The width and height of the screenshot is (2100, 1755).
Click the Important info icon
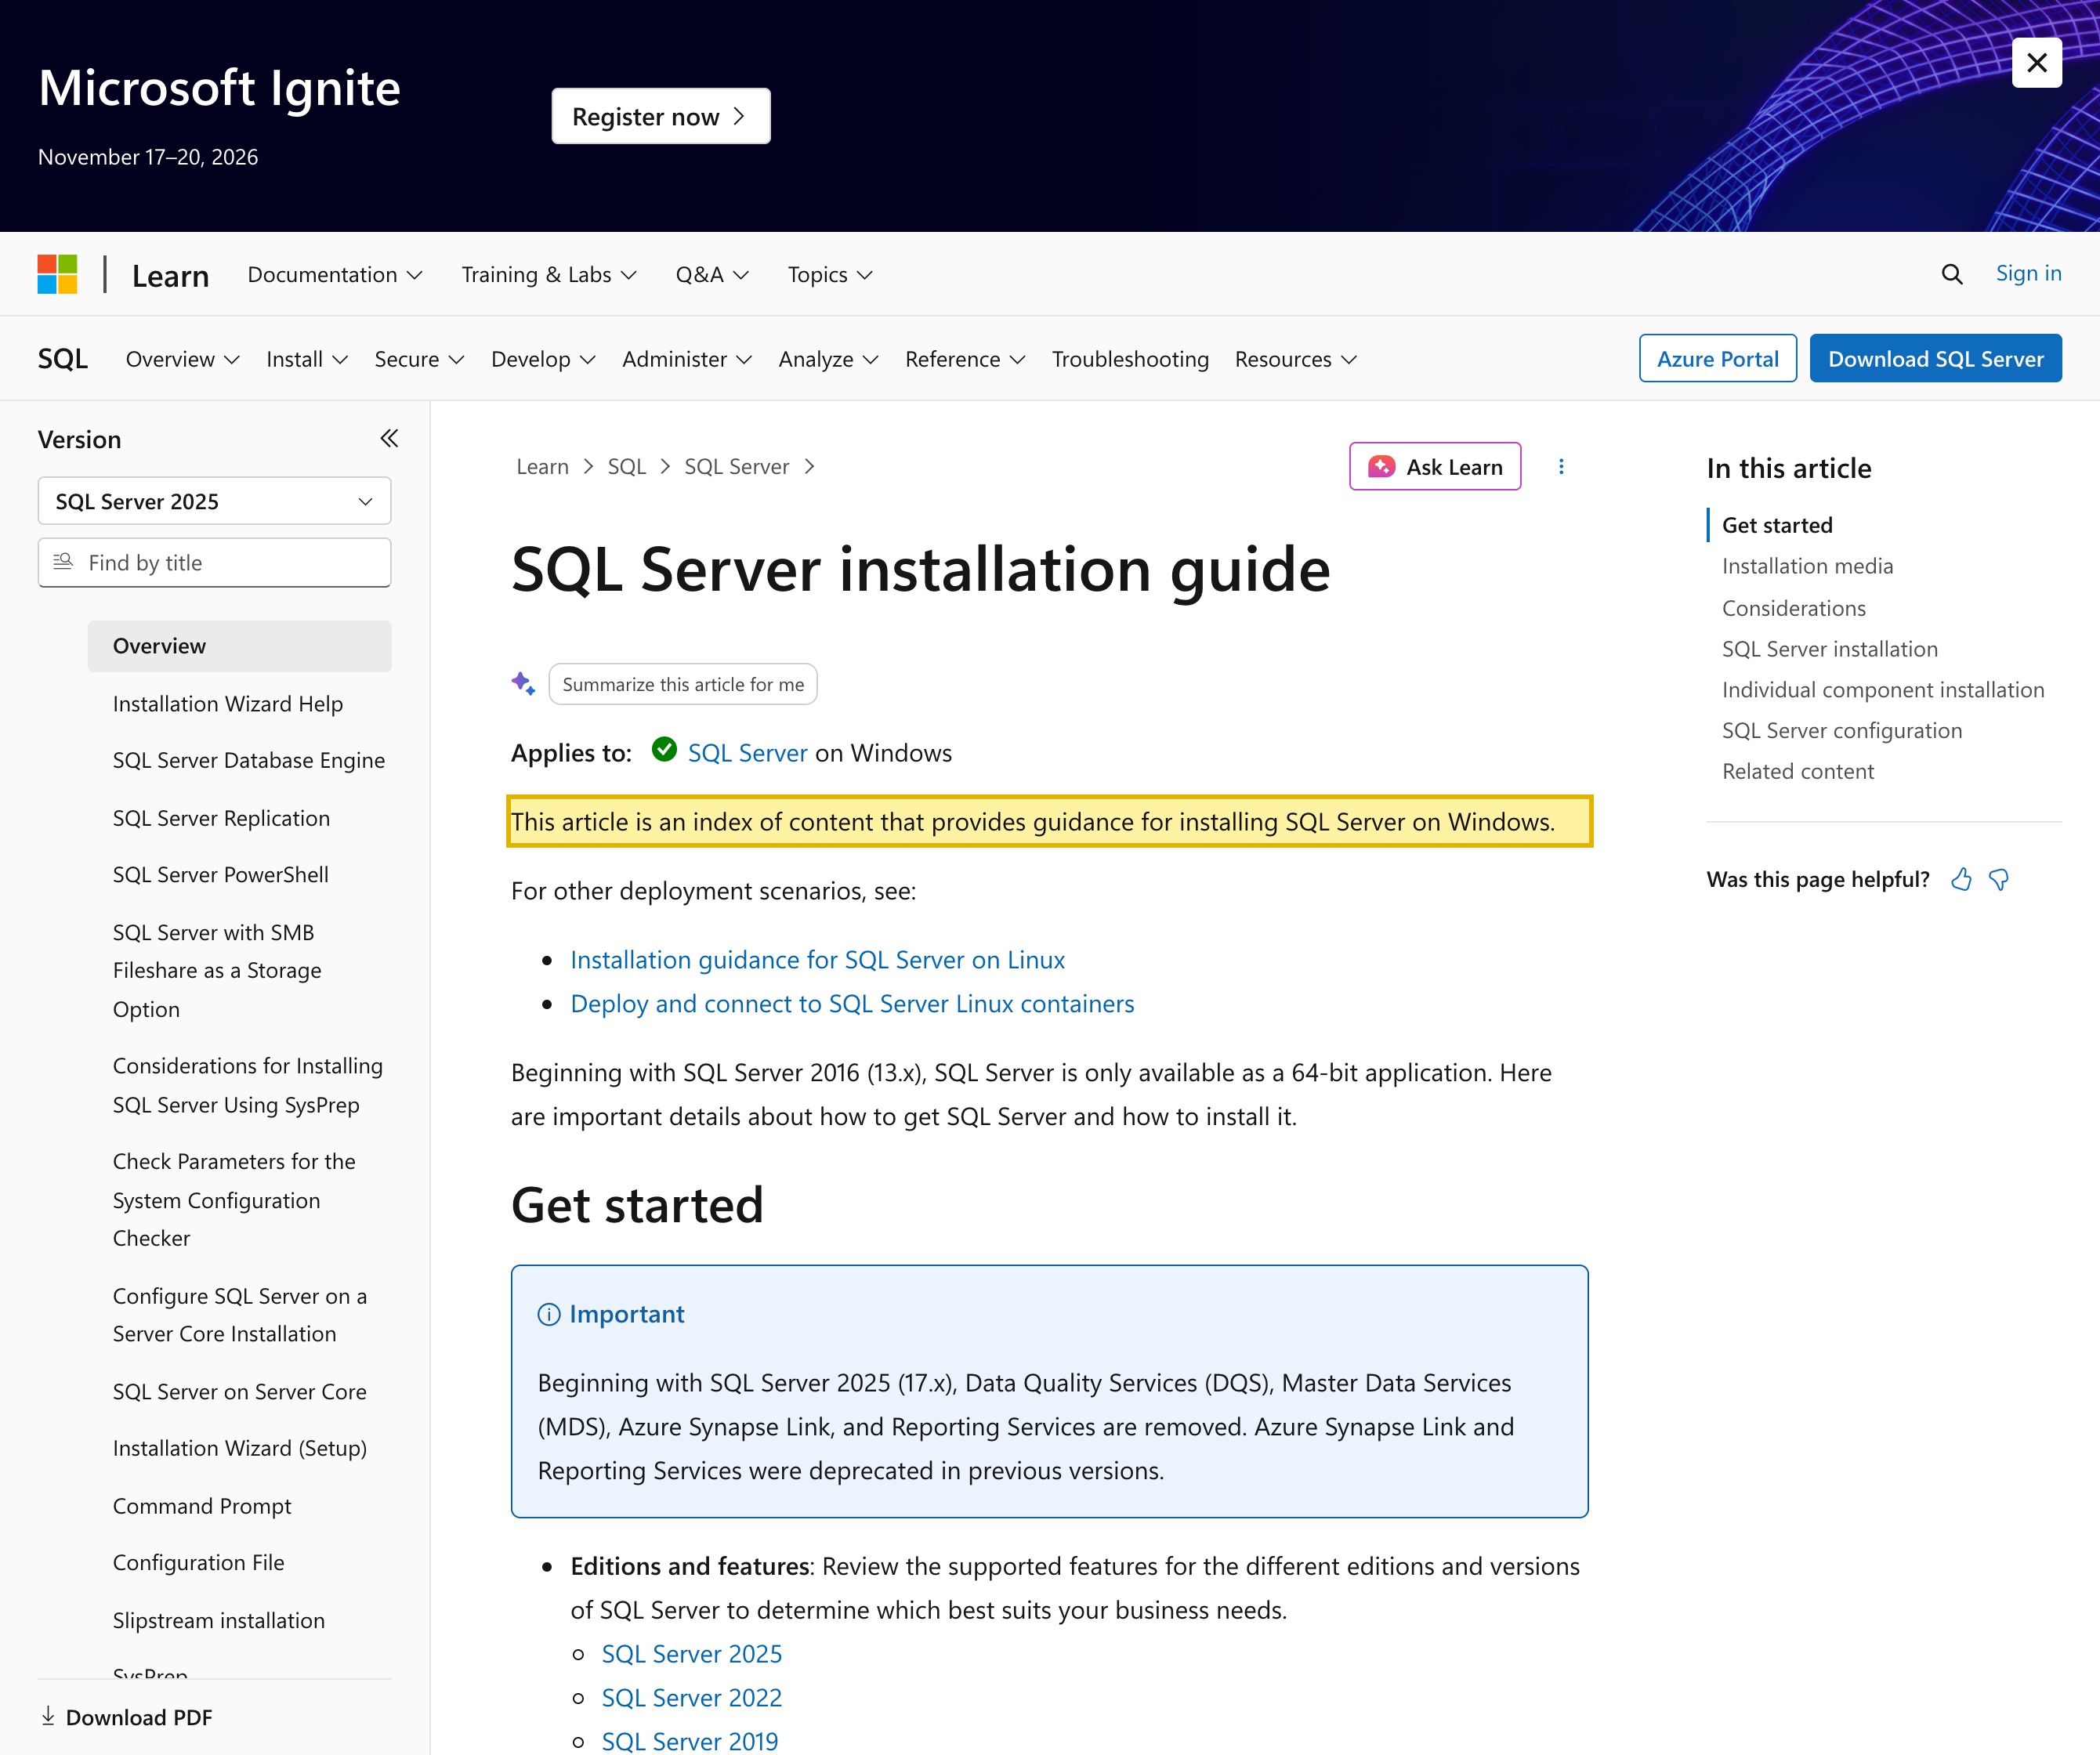pos(549,1314)
